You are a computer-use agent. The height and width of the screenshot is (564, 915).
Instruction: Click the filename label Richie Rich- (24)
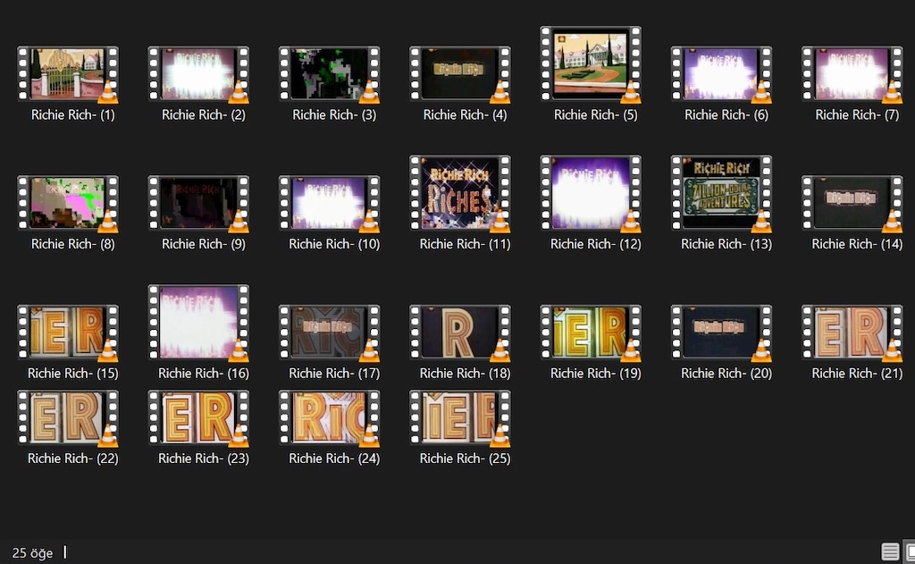pos(334,459)
